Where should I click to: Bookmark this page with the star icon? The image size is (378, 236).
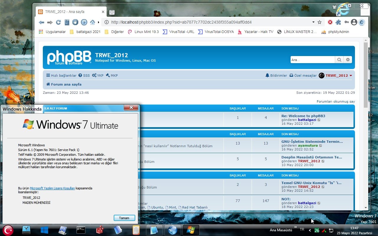(320, 22)
